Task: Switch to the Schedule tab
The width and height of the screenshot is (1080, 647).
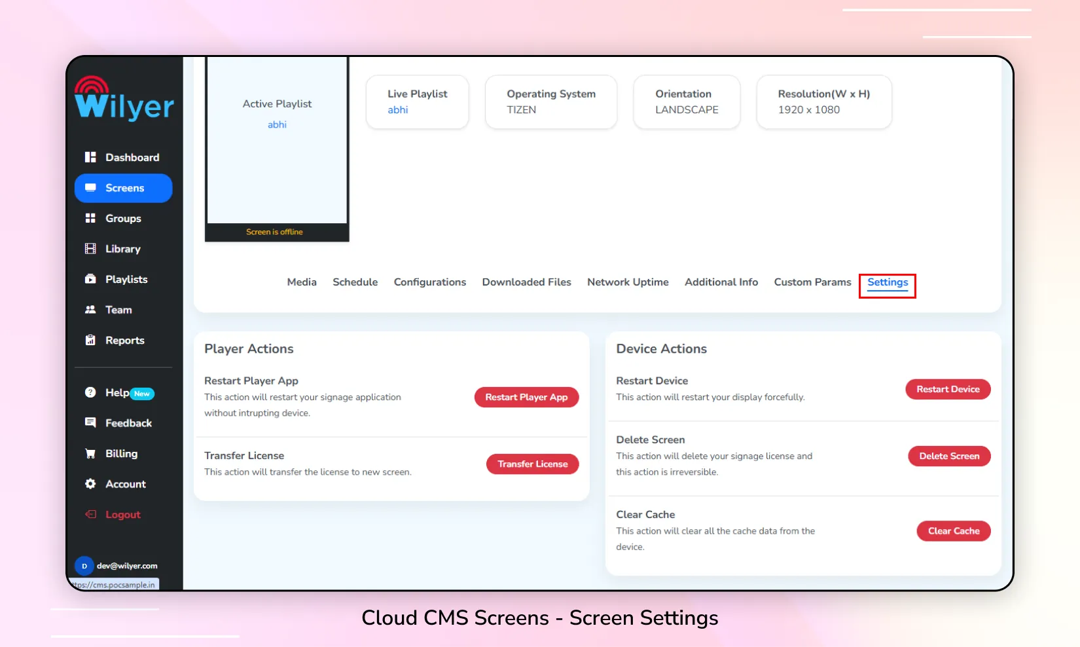Action: click(x=355, y=282)
